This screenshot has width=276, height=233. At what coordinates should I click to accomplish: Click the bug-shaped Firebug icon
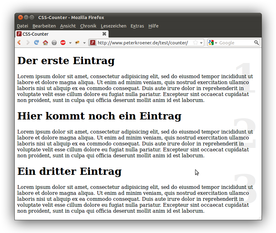pyautogui.click(x=77, y=43)
